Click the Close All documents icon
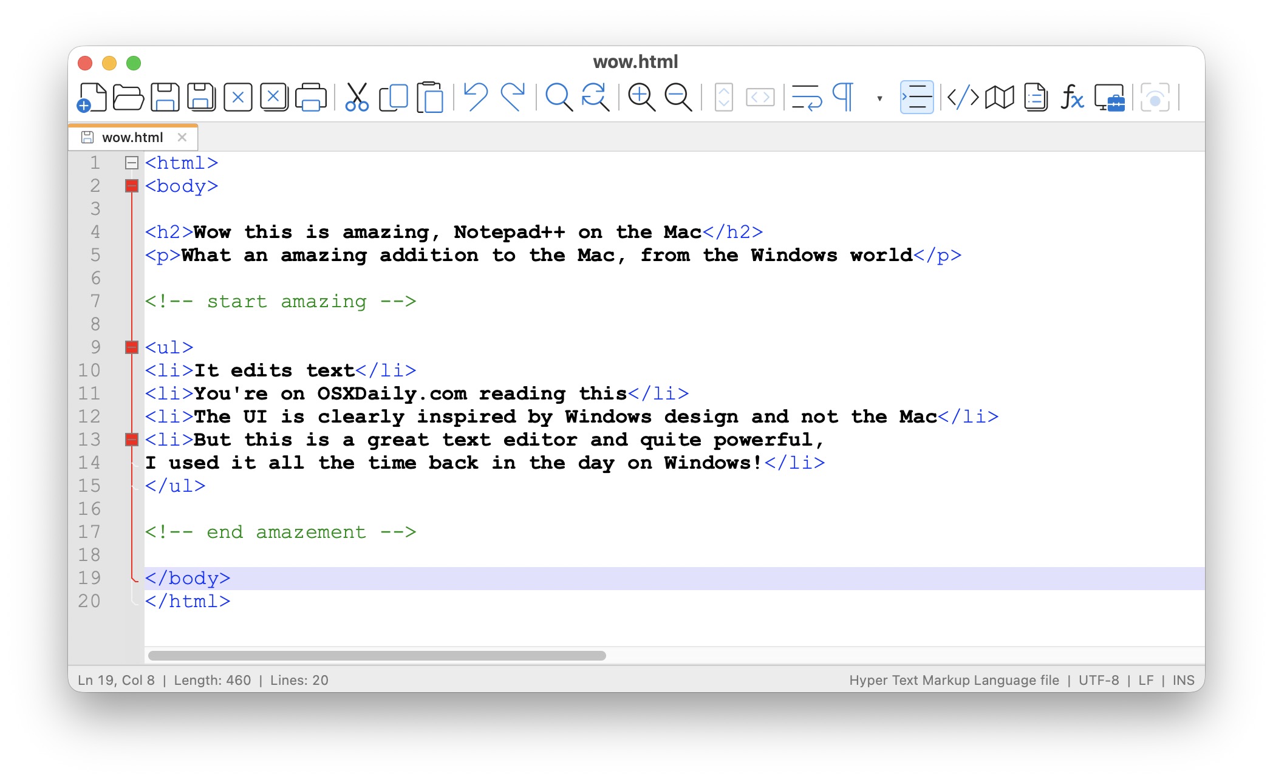The height and width of the screenshot is (782, 1273). (274, 97)
